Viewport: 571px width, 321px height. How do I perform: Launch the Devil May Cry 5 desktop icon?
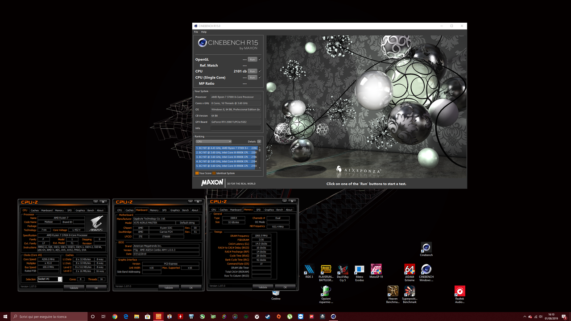343,273
